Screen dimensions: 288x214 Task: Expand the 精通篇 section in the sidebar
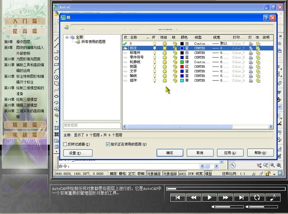[25, 124]
